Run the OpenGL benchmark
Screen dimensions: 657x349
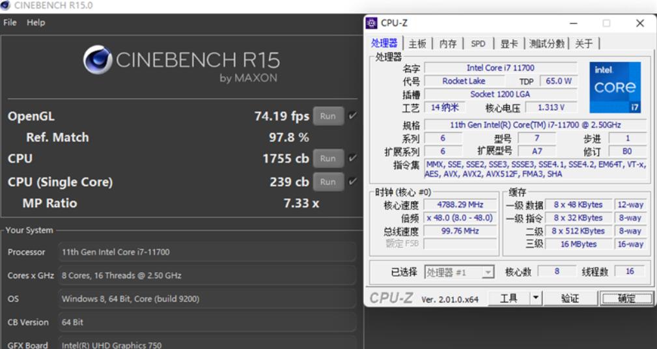(x=328, y=116)
